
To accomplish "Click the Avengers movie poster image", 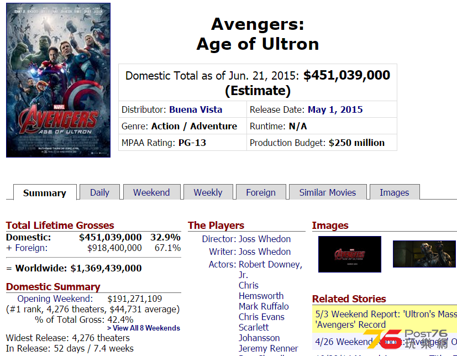I will point(58,80).
